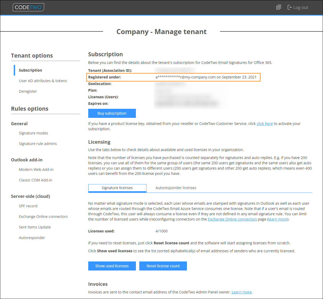Image resolution: width=323 pixels, height=299 pixels.
Task: Open the SPF record page
Action: pyautogui.click(x=28, y=206)
